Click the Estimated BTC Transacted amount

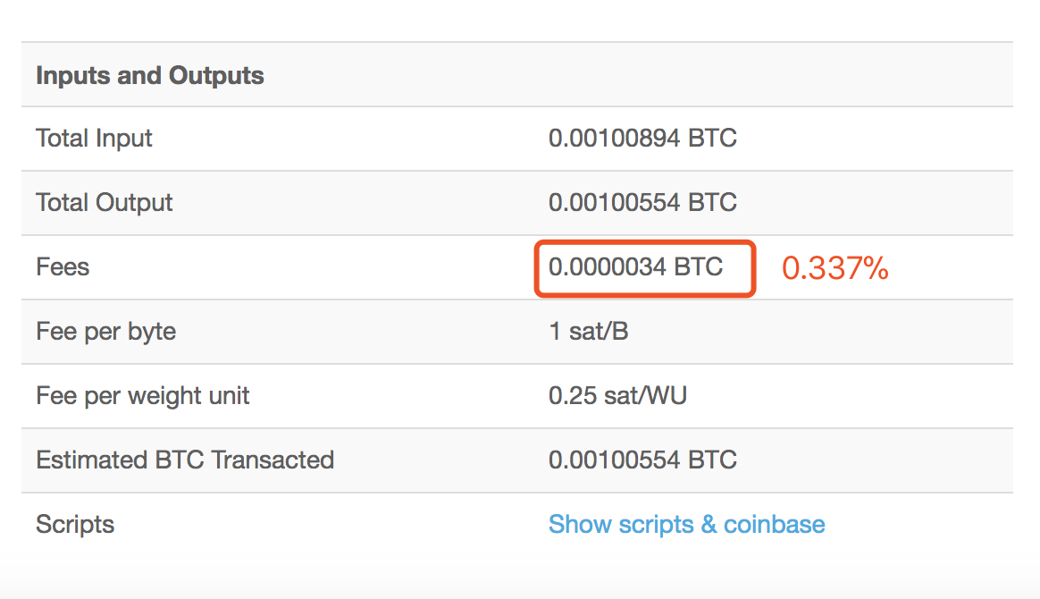pos(642,460)
